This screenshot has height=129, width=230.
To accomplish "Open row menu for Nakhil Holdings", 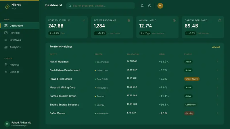I will click(217, 62).
